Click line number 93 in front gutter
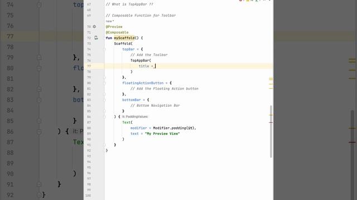The height and width of the screenshot is (200, 357). pos(89,156)
